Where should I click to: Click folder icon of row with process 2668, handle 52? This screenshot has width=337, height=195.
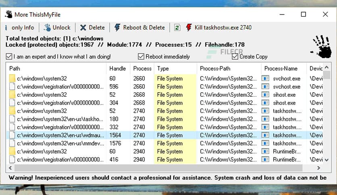point(12,95)
